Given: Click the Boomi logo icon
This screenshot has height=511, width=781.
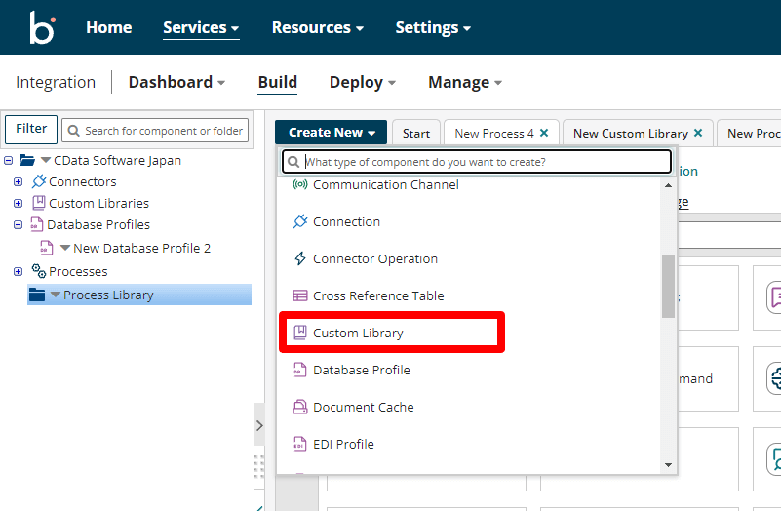Looking at the screenshot, I should coord(42,26).
